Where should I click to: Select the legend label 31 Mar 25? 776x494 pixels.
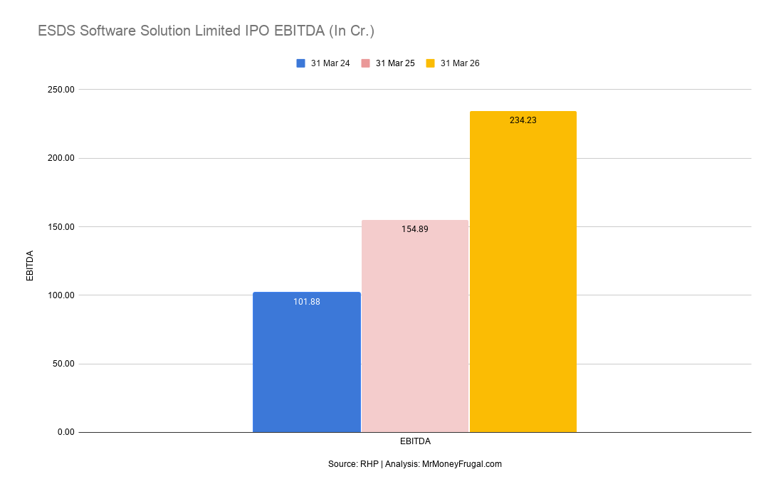coord(395,63)
